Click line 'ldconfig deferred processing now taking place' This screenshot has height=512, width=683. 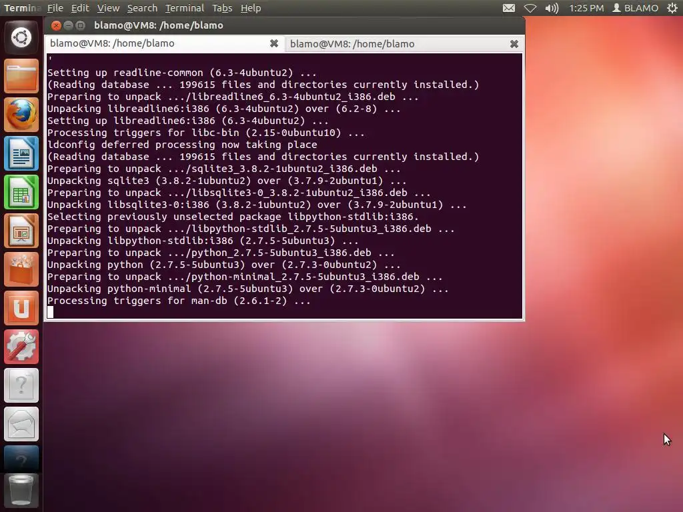pyautogui.click(x=182, y=145)
